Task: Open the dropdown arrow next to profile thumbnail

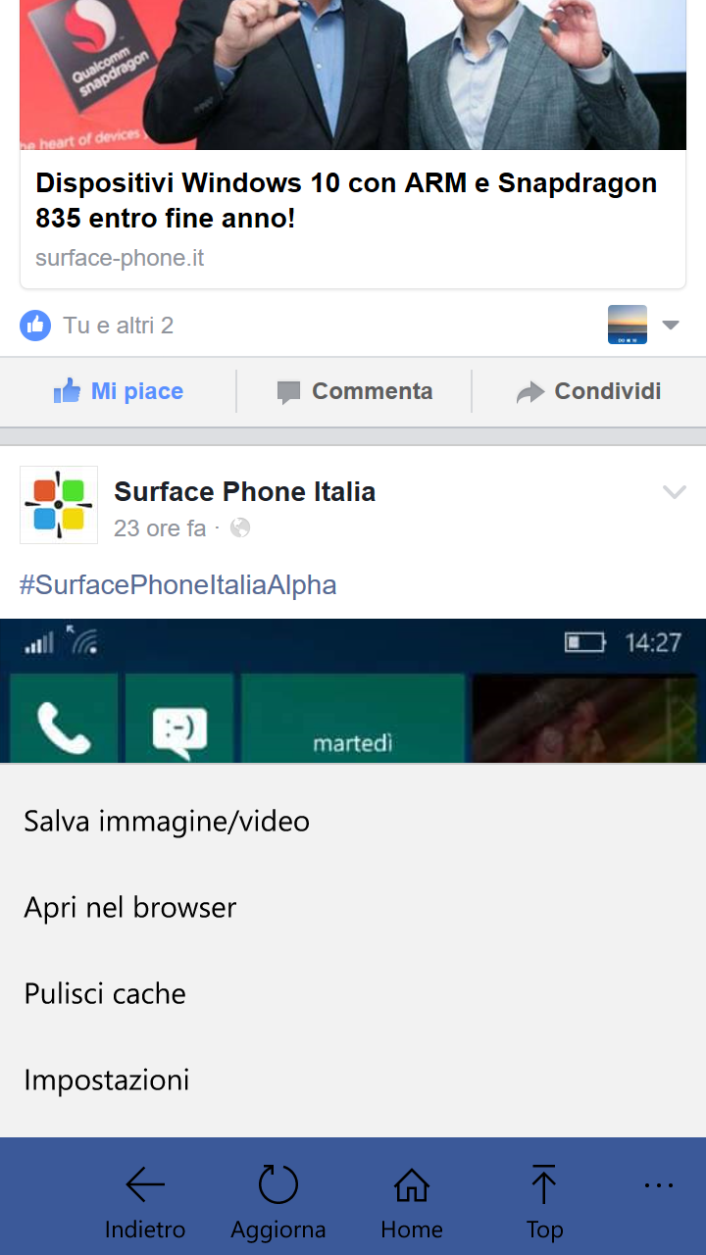Action: (x=671, y=325)
